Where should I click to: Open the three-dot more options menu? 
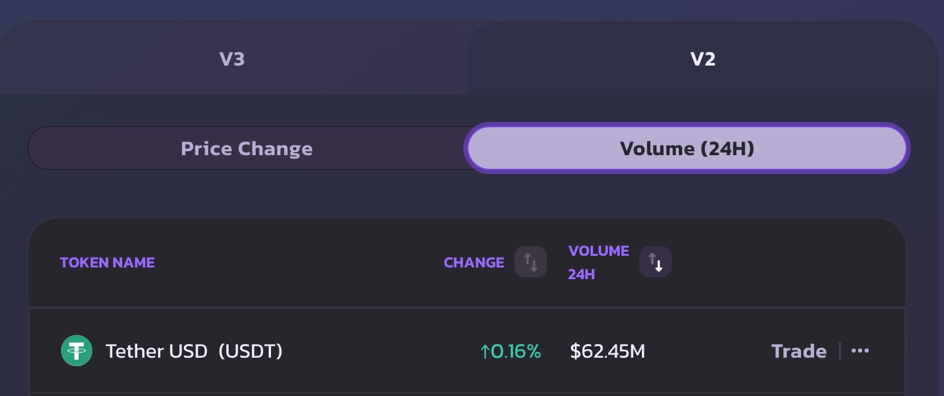(860, 351)
